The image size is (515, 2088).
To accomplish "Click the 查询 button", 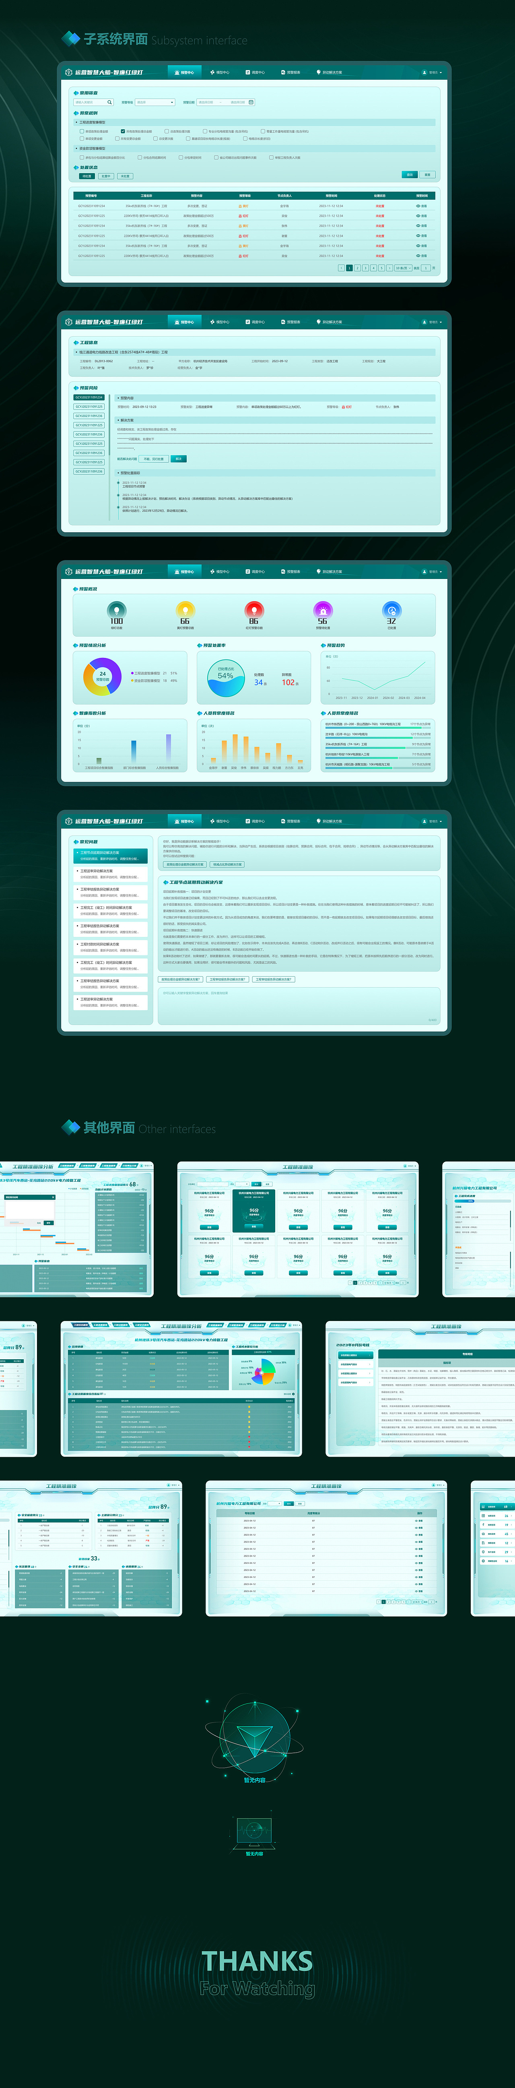I will coord(410,174).
